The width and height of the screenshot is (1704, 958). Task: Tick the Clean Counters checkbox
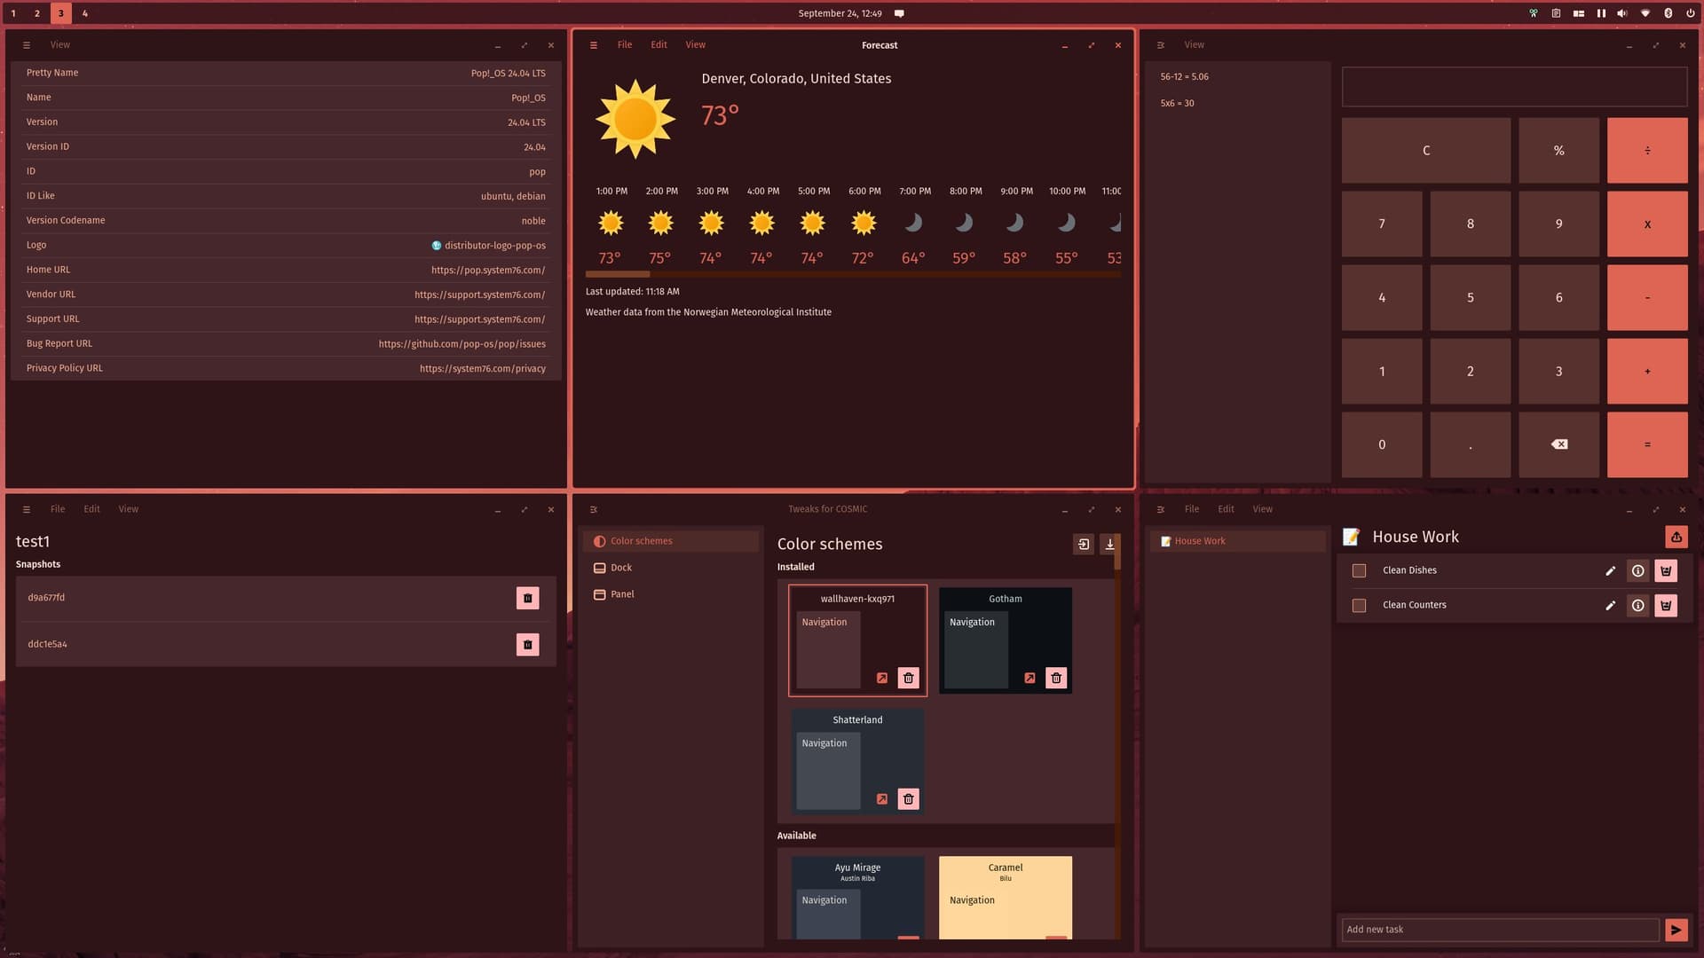[x=1359, y=606]
